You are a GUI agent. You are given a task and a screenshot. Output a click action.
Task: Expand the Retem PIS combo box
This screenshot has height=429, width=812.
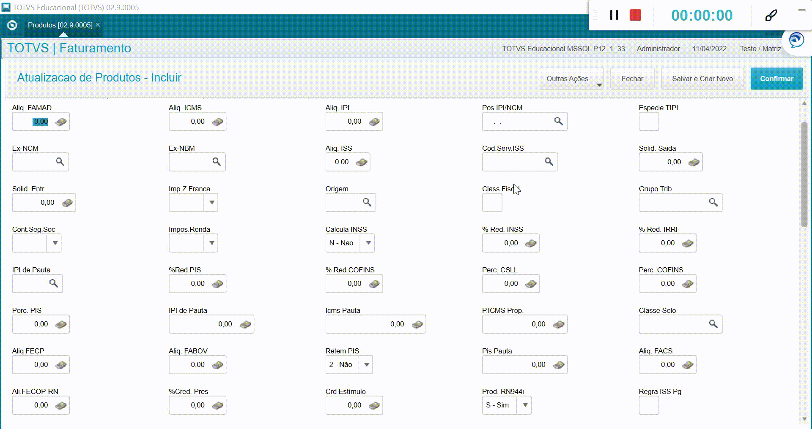coord(366,365)
